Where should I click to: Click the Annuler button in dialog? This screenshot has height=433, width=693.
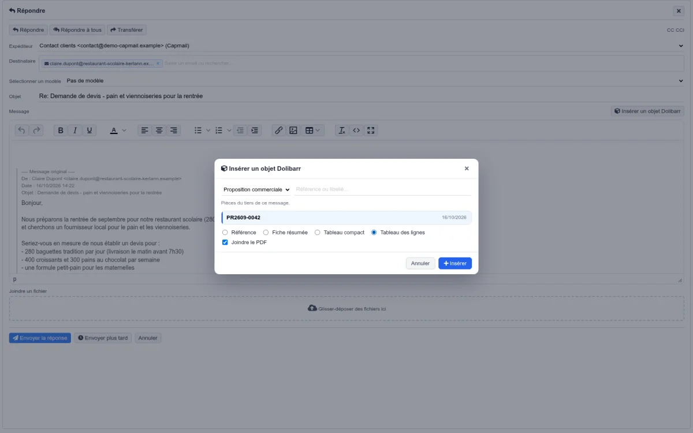(x=420, y=263)
